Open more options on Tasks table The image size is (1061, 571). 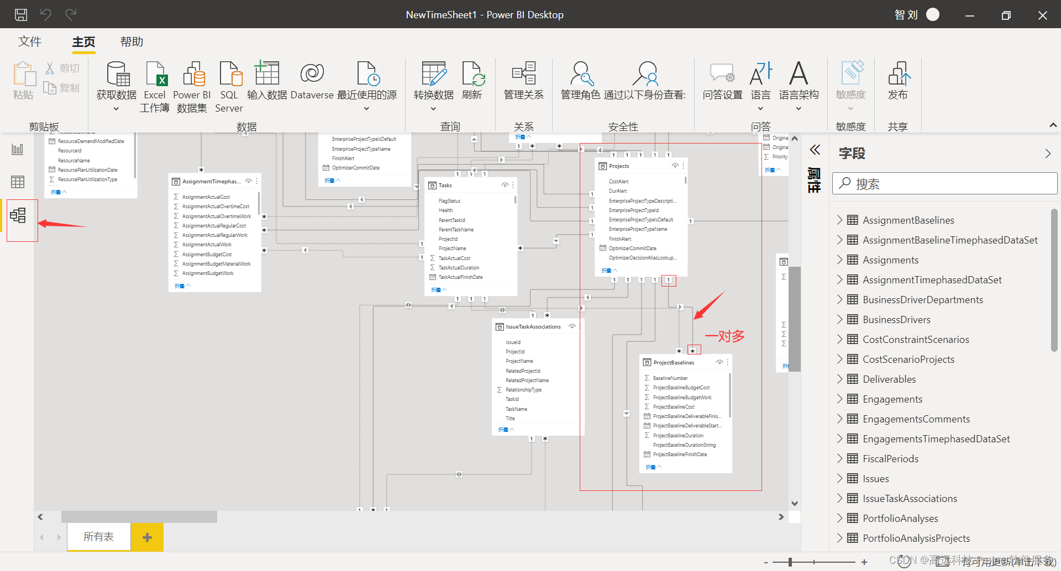click(513, 185)
